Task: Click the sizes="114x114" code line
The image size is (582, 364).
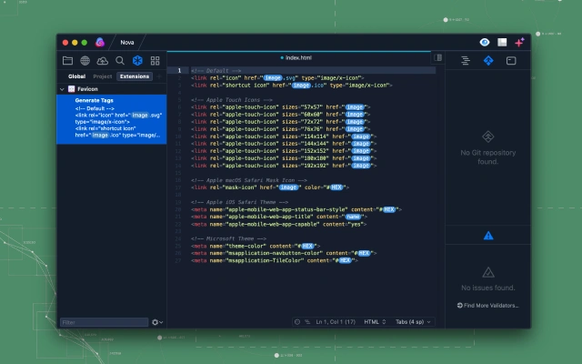Action: [284, 136]
